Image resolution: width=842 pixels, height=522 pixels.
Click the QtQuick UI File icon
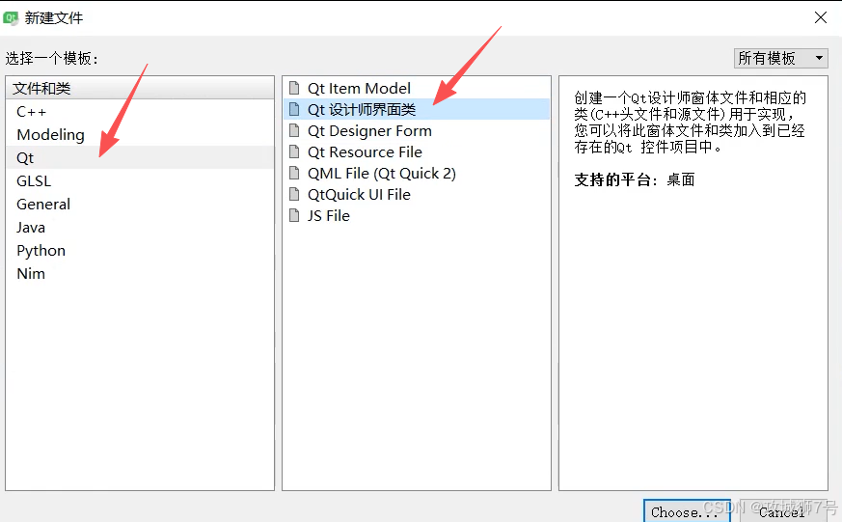click(294, 194)
